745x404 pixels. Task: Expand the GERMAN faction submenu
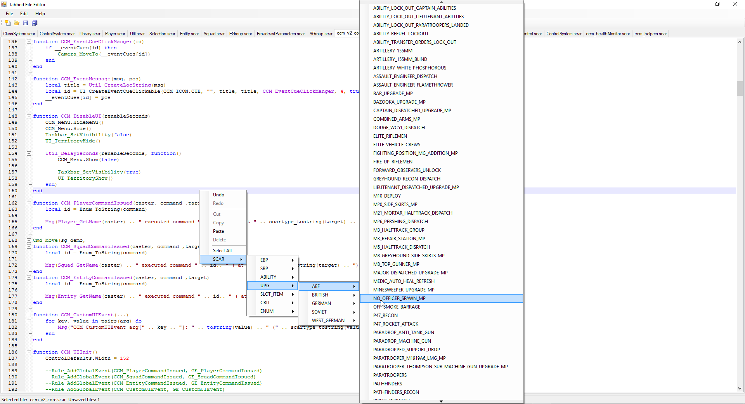pos(329,303)
